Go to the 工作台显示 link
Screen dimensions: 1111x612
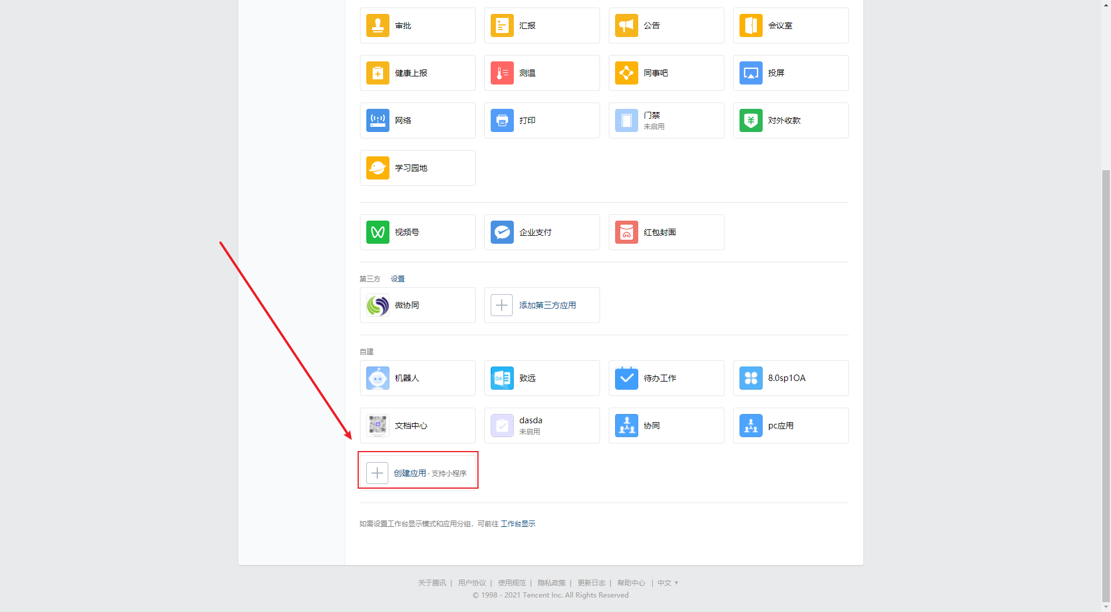518,524
